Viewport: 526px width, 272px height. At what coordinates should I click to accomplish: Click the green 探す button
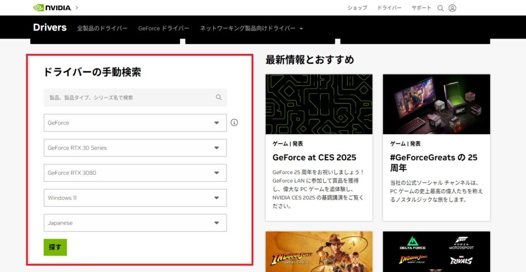55,247
